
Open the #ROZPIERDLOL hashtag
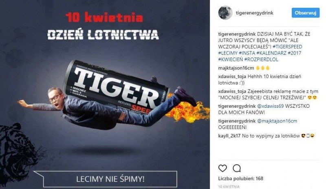pos(261,59)
